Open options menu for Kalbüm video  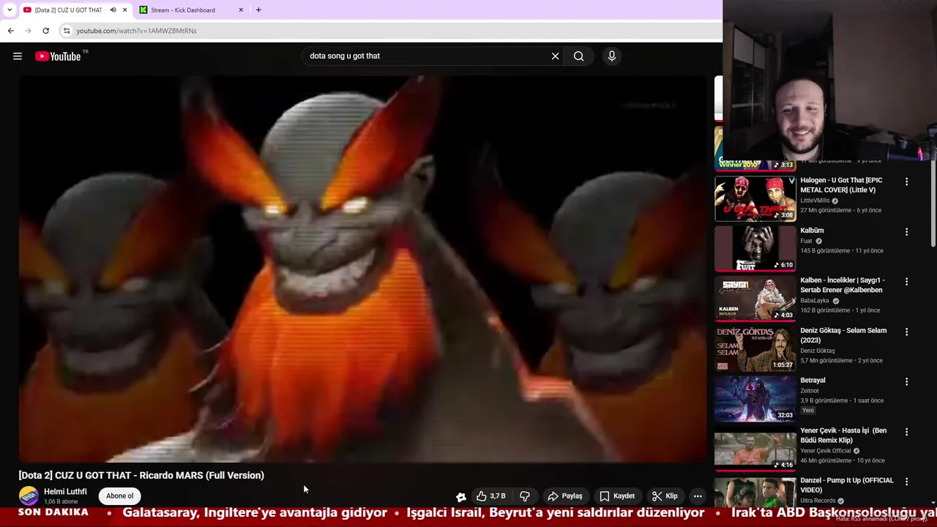906,232
